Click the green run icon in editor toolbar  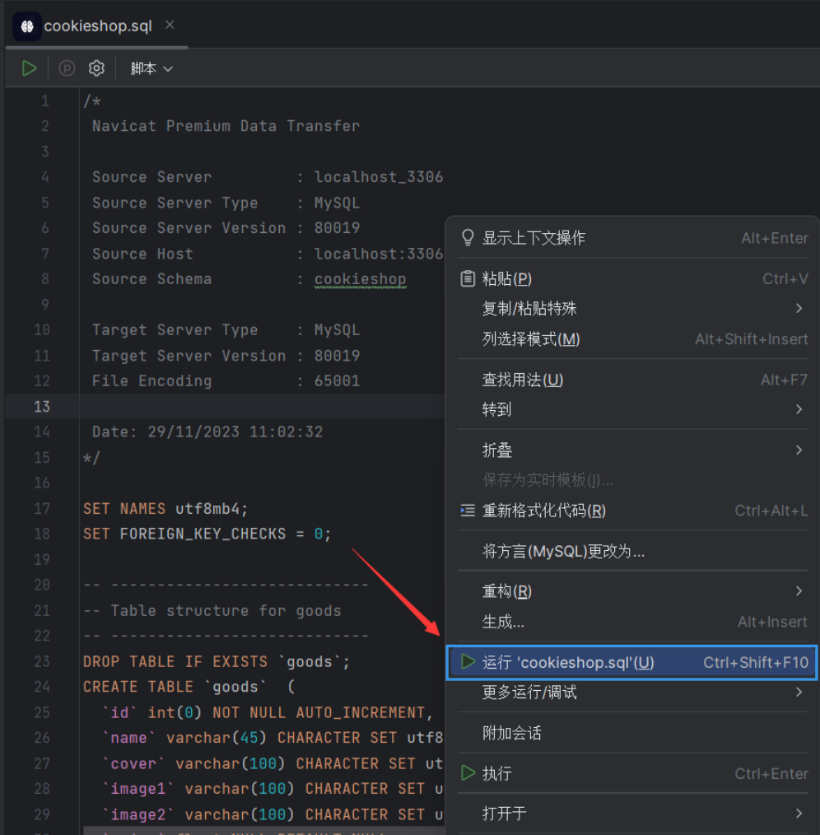[x=30, y=68]
